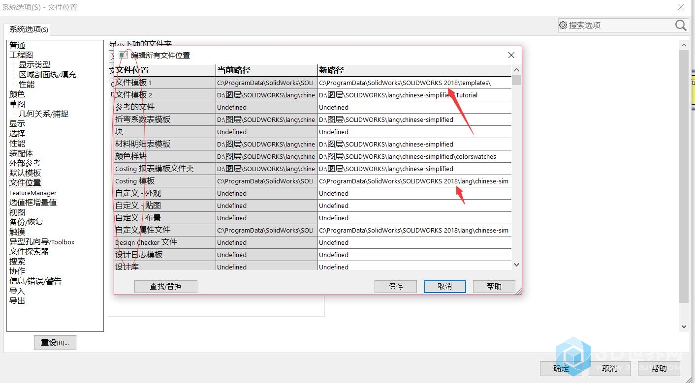
Task: Select 显示 in the options tree
Action: [17, 124]
